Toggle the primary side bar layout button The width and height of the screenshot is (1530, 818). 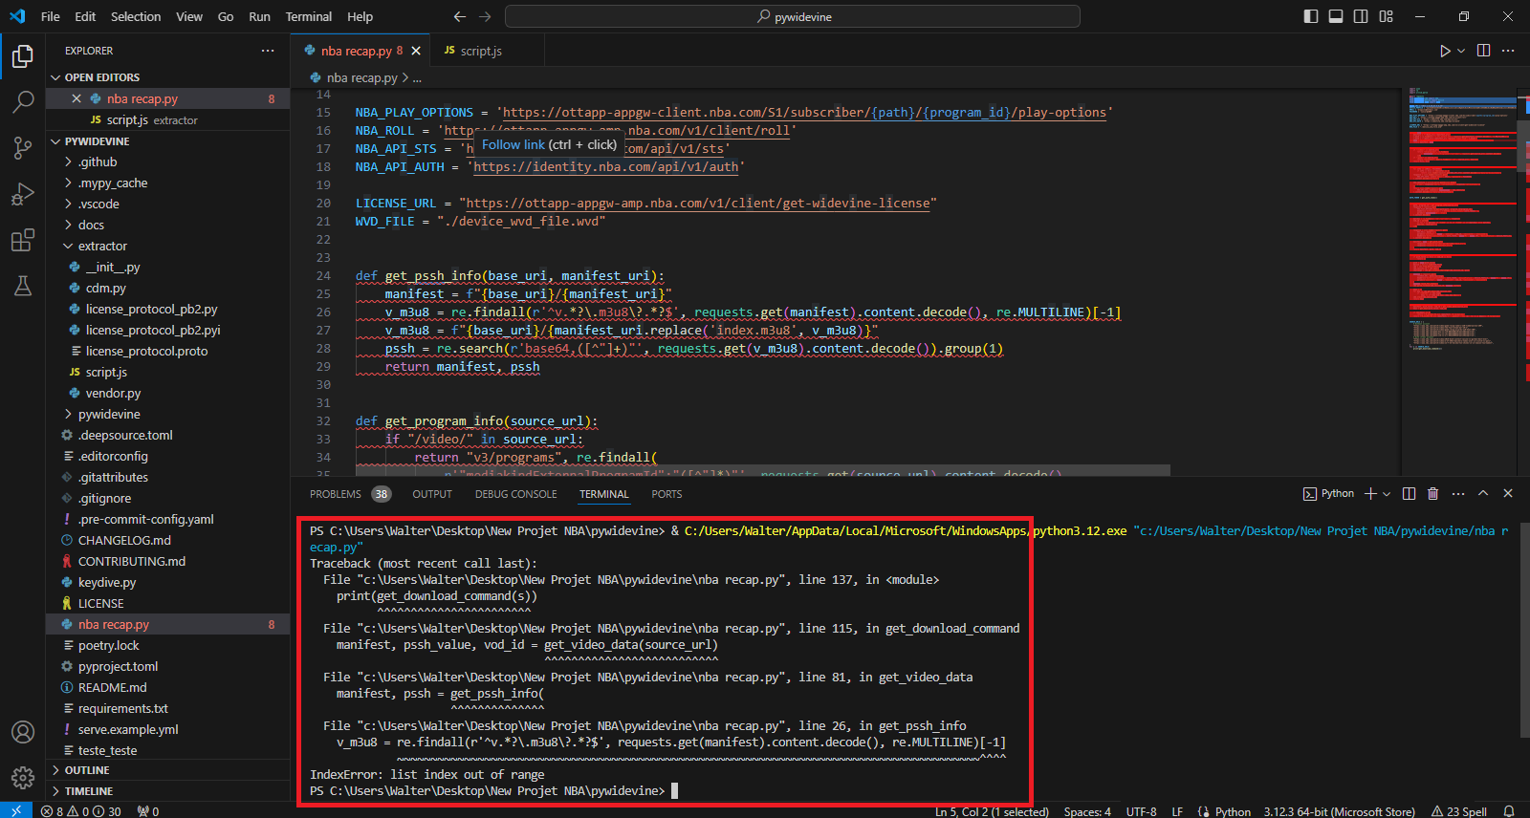1311,16
